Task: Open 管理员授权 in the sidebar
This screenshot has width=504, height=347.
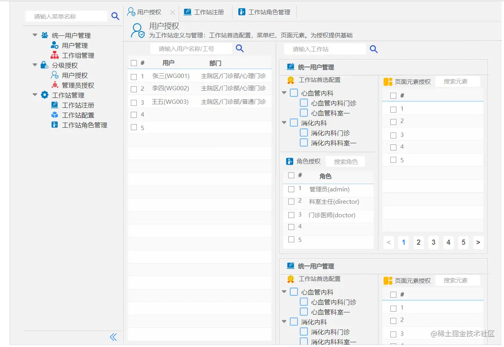Action: (78, 85)
